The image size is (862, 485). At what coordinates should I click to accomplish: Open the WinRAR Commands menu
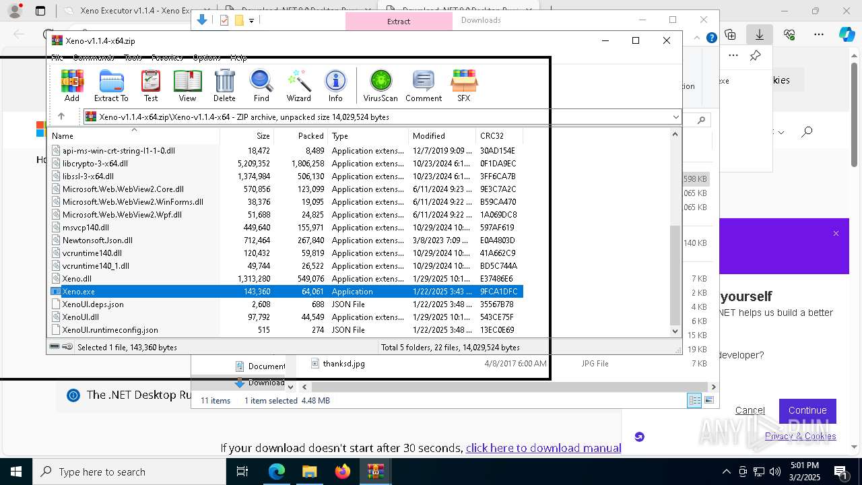94,58
